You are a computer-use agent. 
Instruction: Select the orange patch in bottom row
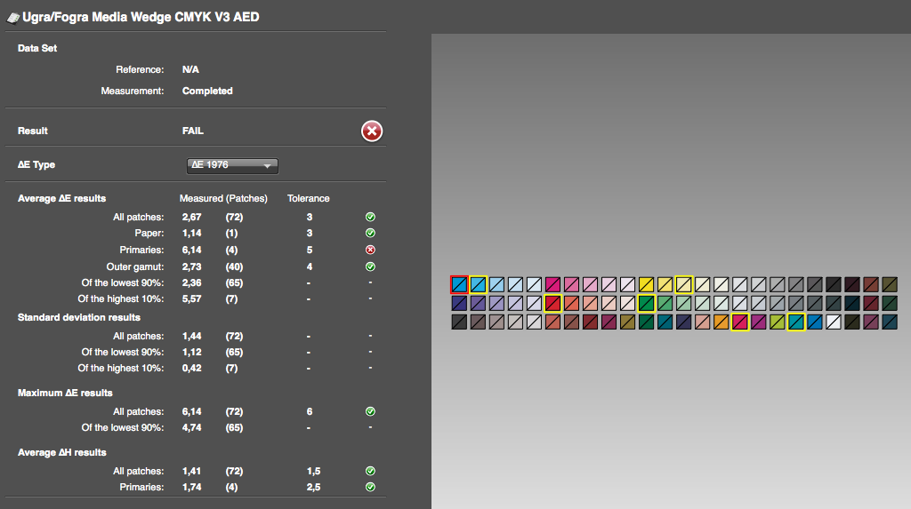click(x=721, y=322)
